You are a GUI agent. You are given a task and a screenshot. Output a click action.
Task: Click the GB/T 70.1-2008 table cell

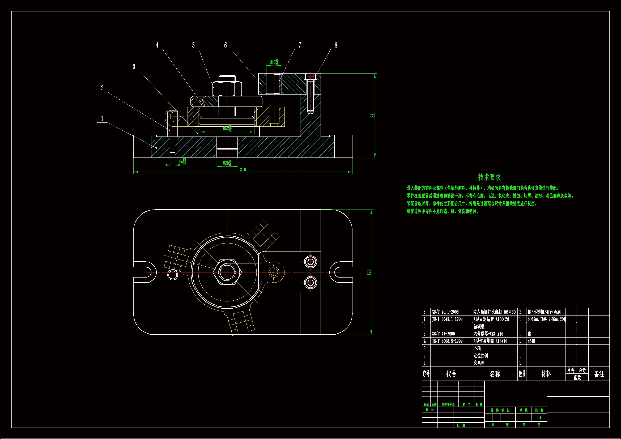pyautogui.click(x=445, y=312)
